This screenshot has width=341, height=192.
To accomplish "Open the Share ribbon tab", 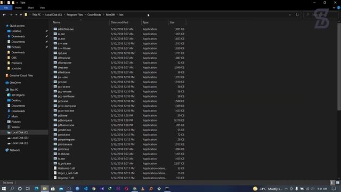I will coord(31,7).
